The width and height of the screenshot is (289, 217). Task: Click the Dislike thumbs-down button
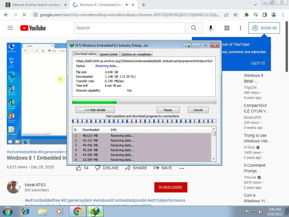107,168
